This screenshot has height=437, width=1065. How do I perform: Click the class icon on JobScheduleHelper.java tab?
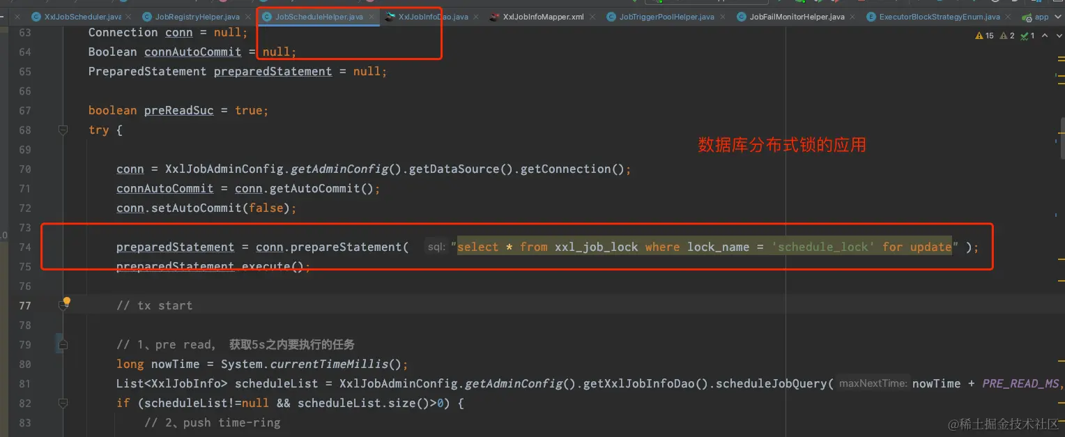click(267, 17)
